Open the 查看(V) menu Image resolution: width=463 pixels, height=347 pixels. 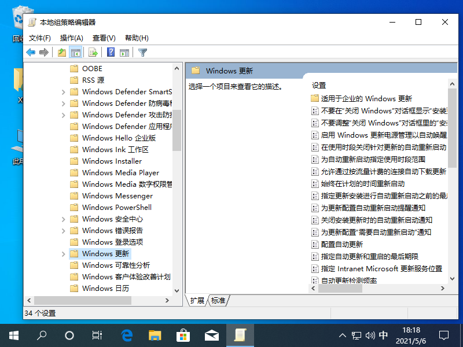pyautogui.click(x=104, y=38)
